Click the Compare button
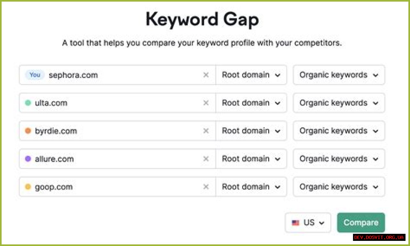Image resolution: width=410 pixels, height=246 pixels. [361, 222]
